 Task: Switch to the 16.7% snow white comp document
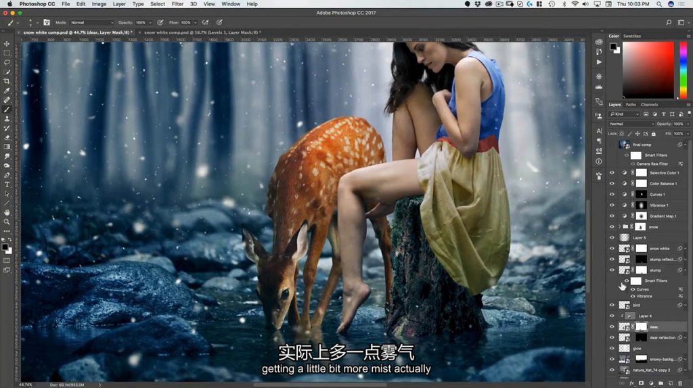coord(202,32)
